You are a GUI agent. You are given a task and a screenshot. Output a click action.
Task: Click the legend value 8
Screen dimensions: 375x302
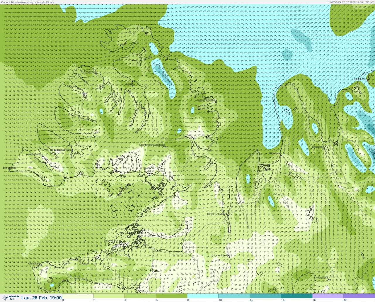click(x=188, y=300)
